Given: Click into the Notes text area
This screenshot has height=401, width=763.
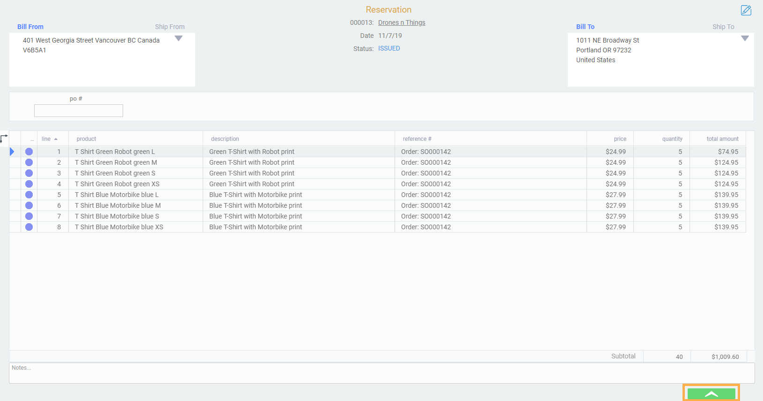Looking at the screenshot, I should 381,373.
